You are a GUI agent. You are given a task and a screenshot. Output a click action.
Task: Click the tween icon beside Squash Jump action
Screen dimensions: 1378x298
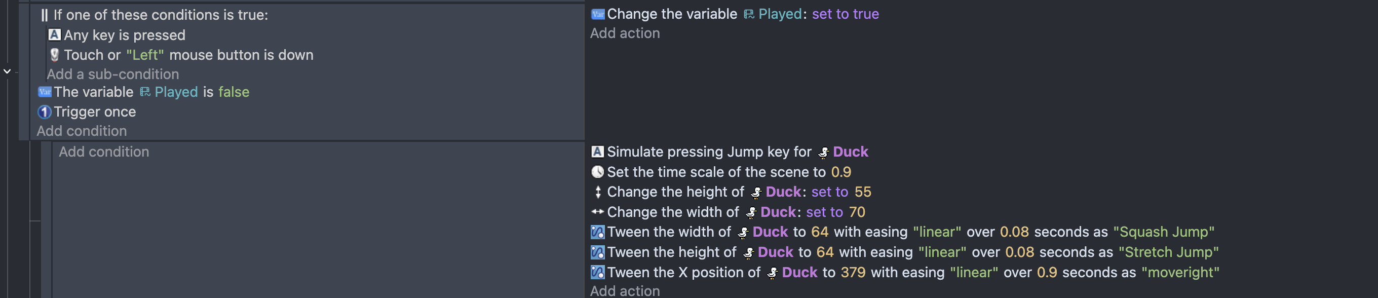(597, 232)
